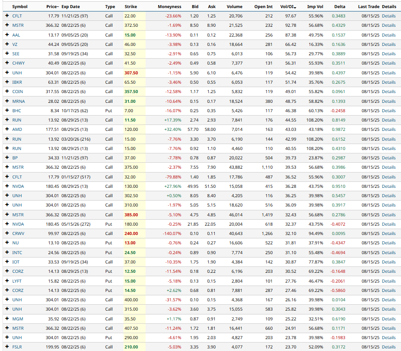Open the NU symbol link
Image resolution: width=401 pixels, height=351 pixels.
[15, 243]
